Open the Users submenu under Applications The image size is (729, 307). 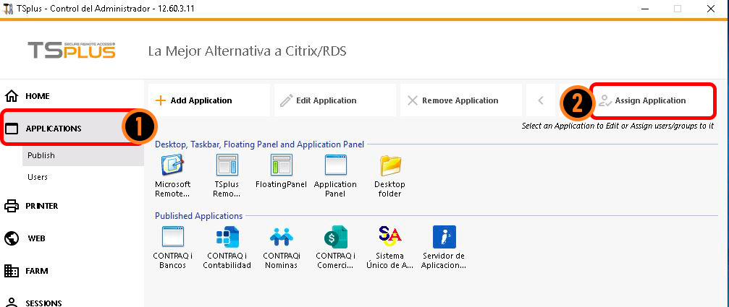click(38, 177)
